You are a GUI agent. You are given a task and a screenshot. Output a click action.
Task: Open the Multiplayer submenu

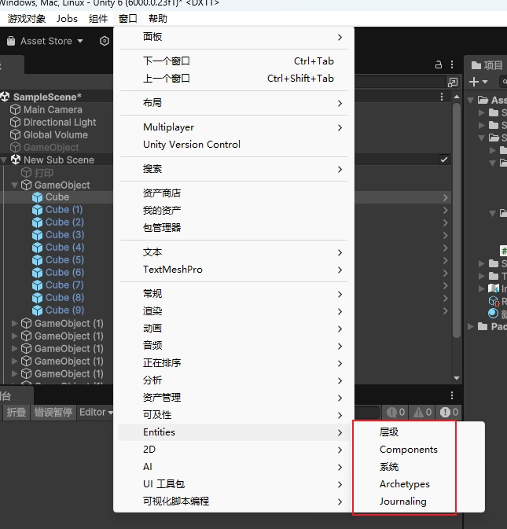[233, 127]
